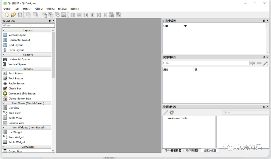Float the Widget Box panel

coord(50,21)
